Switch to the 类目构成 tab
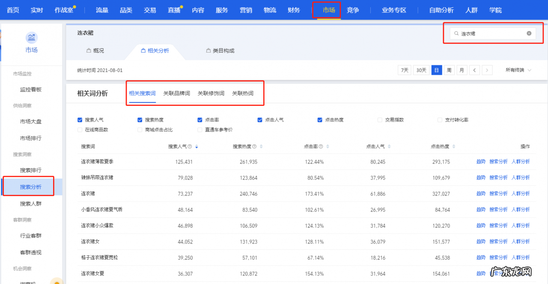Screen dimensions: 548x284 pyautogui.click(x=220, y=50)
